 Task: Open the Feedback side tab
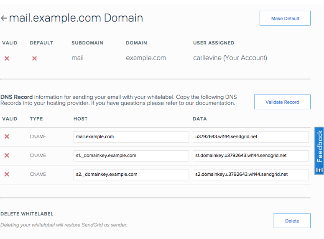pyautogui.click(x=319, y=146)
